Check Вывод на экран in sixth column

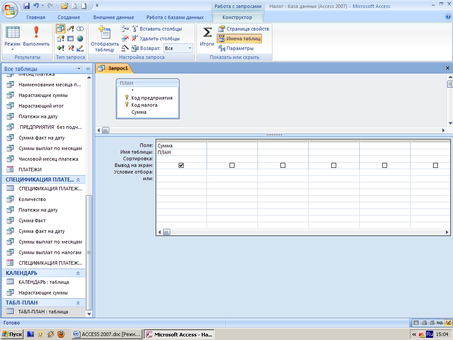[x=435, y=166]
